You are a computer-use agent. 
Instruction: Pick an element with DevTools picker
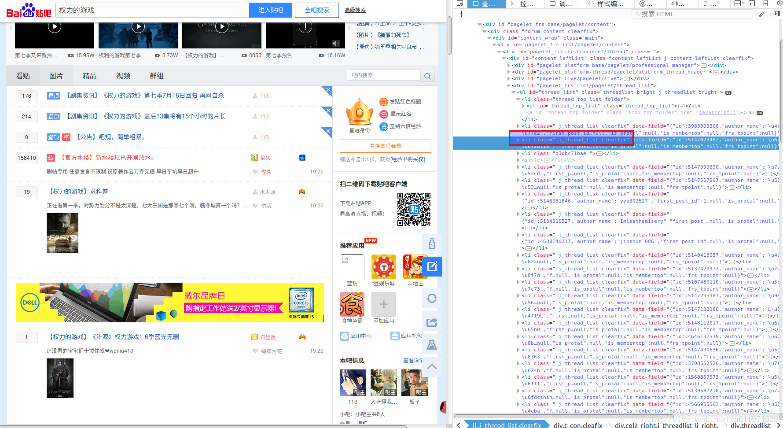point(460,4)
